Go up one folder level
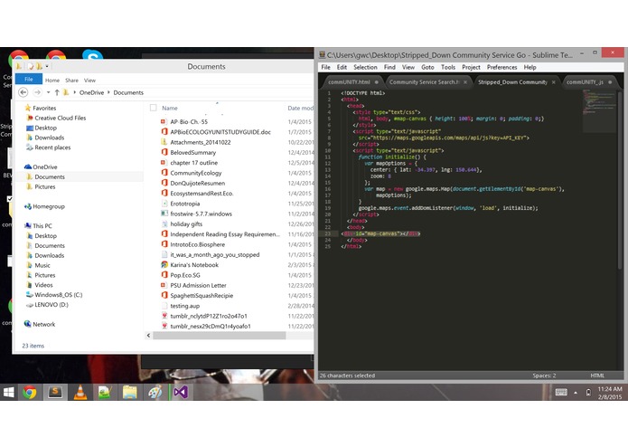628x447 pixels. click(x=57, y=92)
